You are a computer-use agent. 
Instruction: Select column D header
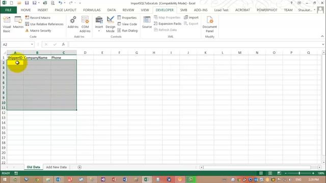[85, 53]
